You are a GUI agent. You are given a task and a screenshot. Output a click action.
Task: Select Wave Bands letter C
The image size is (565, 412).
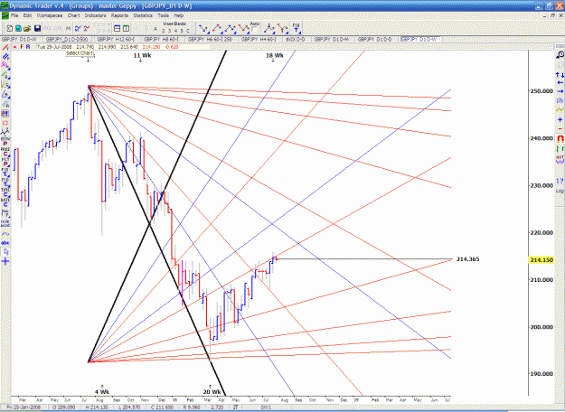[x=188, y=31]
